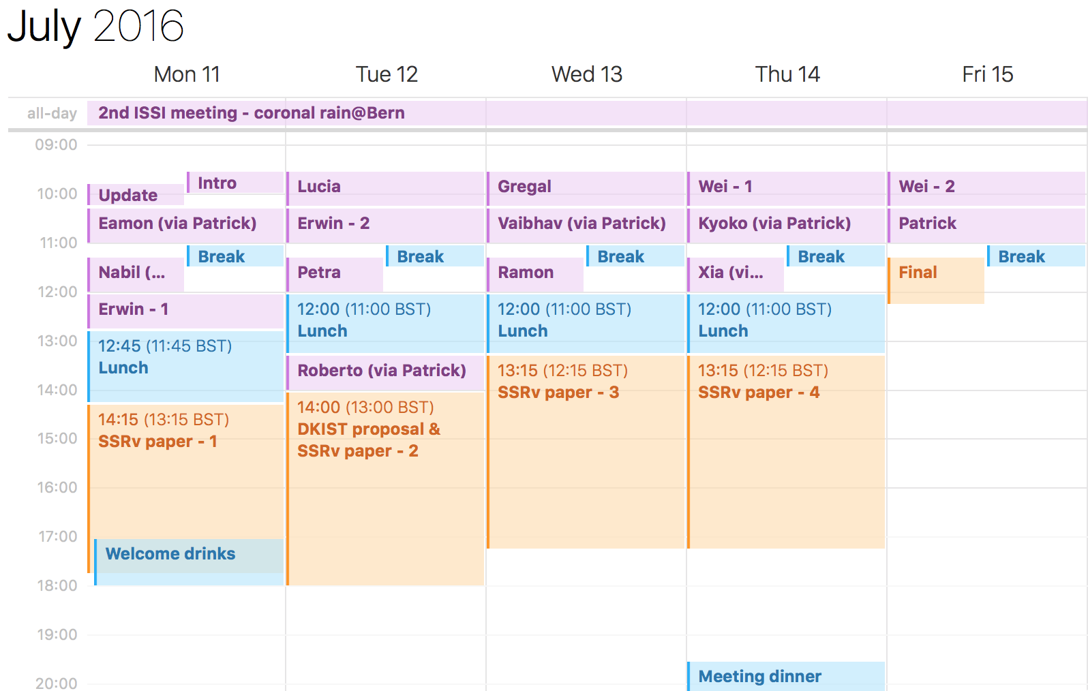Click the Wed 13 day header
This screenshot has width=1088, height=691.
point(587,74)
